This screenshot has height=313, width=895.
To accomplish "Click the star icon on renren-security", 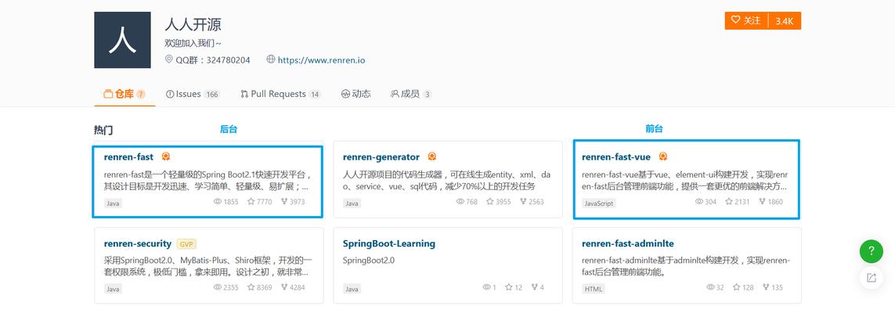I will (251, 287).
